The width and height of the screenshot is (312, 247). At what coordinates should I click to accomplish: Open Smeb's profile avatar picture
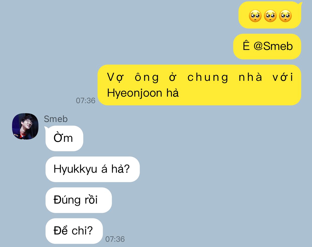pyautogui.click(x=25, y=126)
